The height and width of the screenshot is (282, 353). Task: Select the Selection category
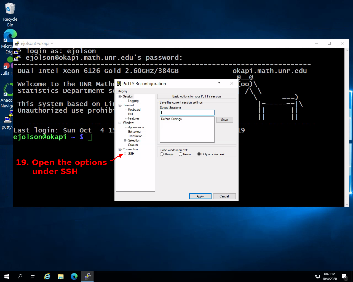click(x=134, y=140)
